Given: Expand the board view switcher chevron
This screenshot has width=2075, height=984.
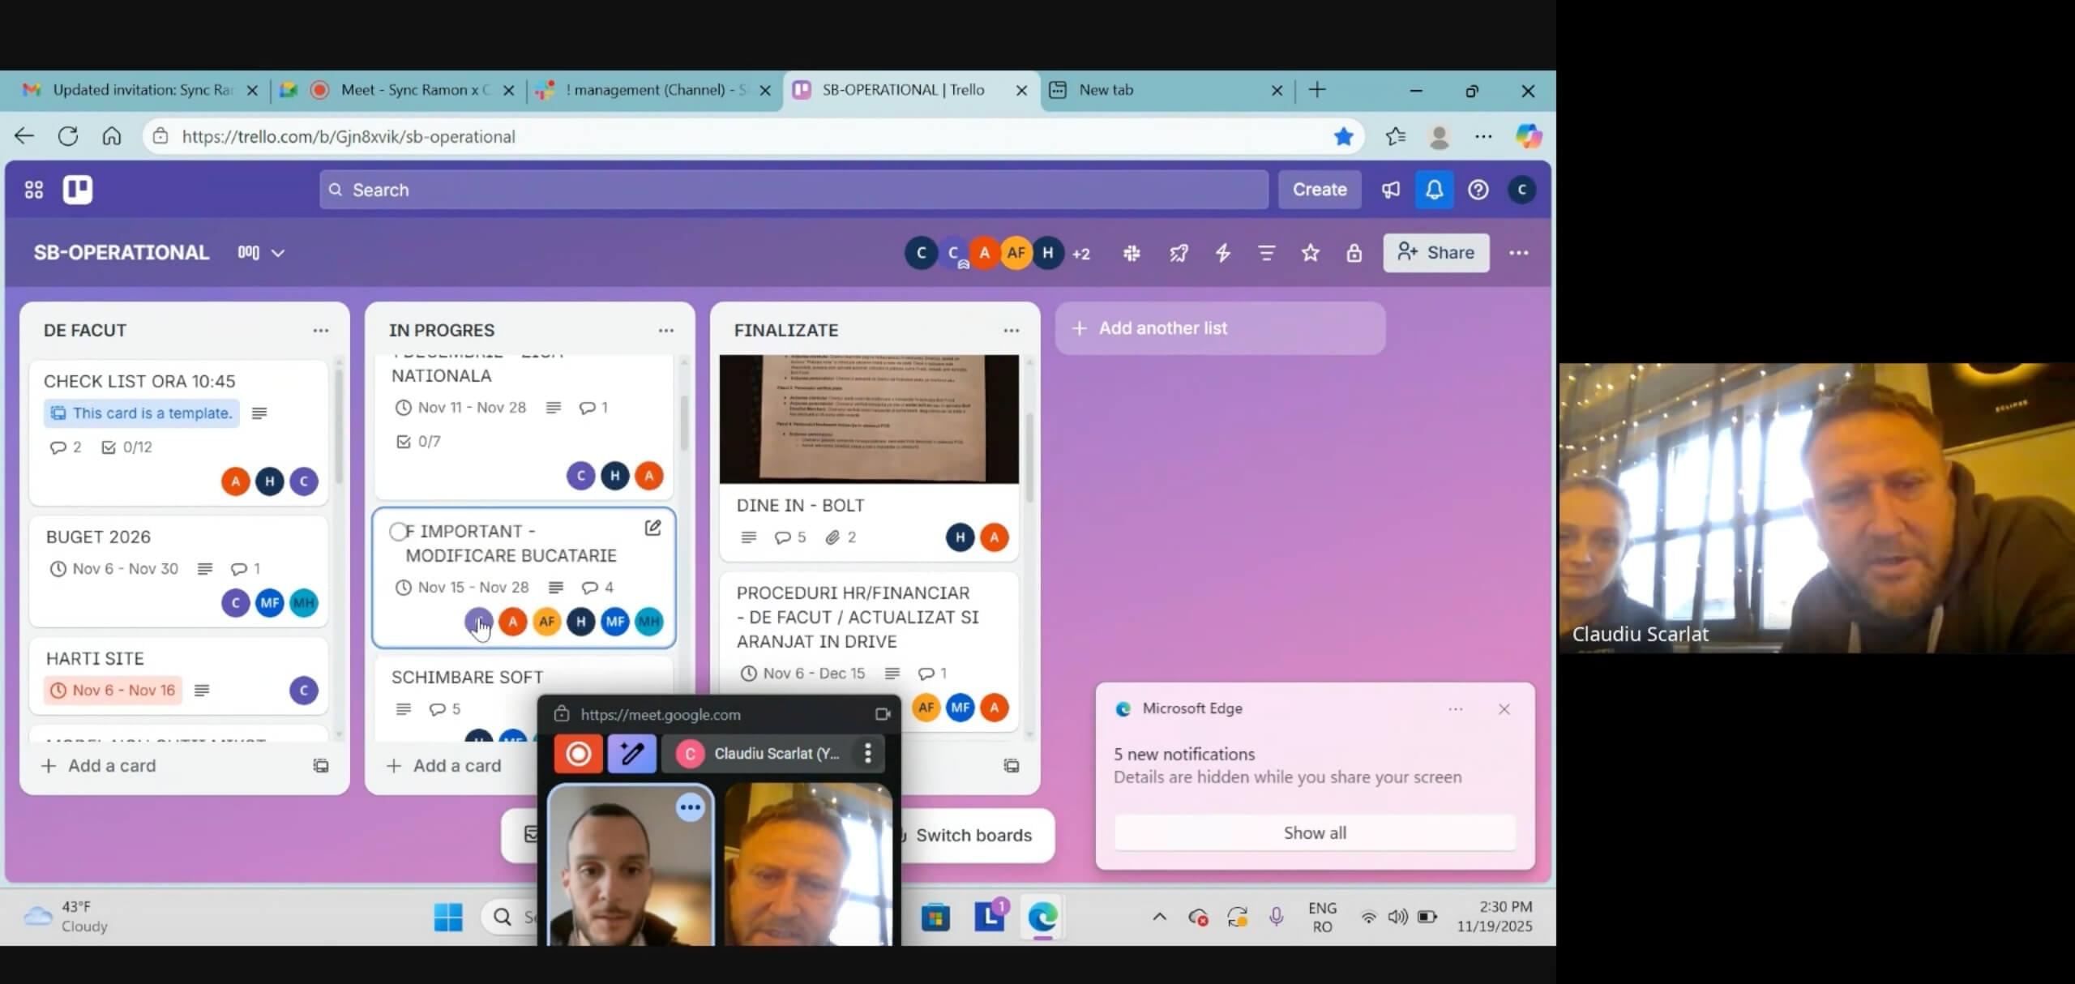Looking at the screenshot, I should 278,253.
